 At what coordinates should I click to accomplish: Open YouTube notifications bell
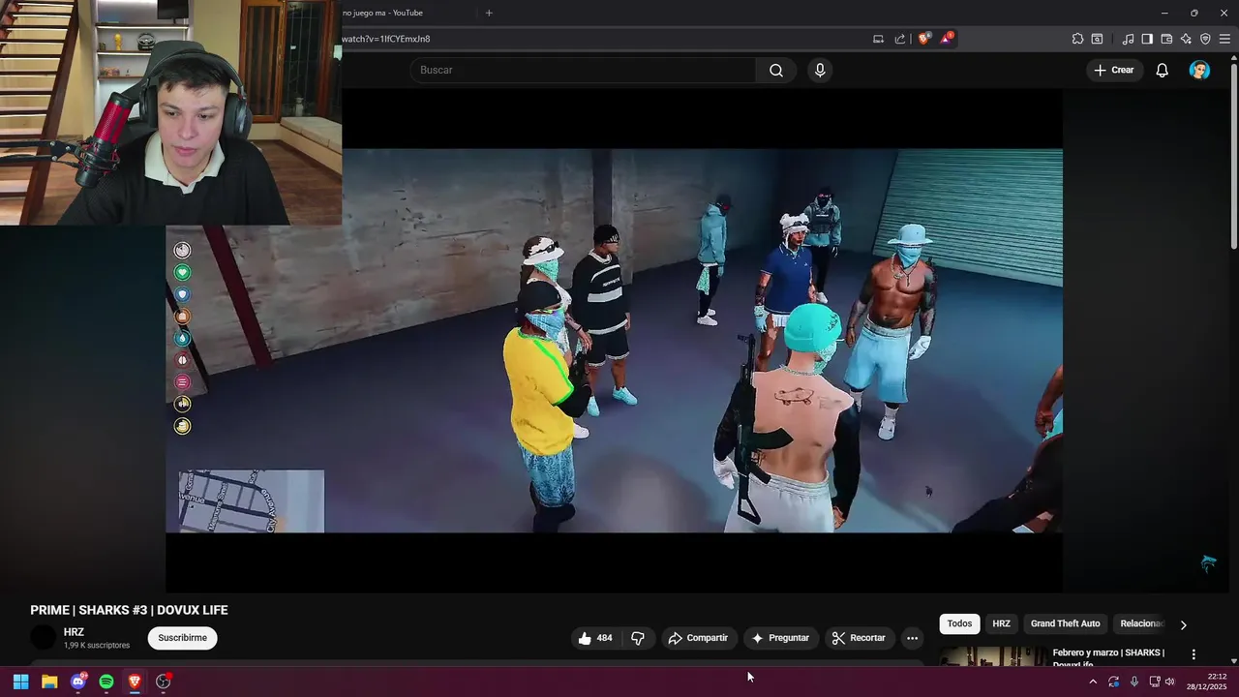[1162, 70]
